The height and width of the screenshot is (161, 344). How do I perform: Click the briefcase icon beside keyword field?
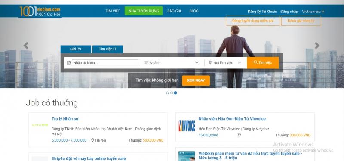68,63
